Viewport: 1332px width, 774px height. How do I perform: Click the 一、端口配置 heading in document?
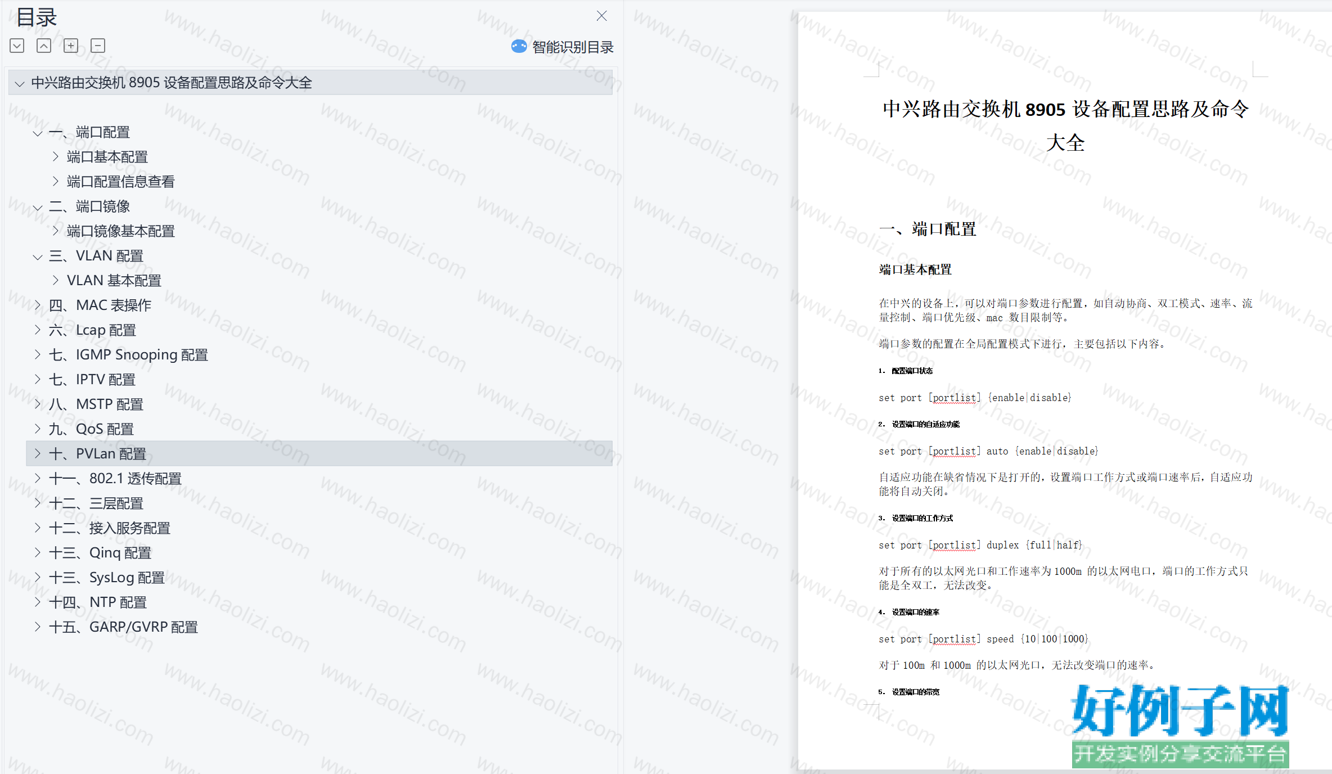point(928,229)
